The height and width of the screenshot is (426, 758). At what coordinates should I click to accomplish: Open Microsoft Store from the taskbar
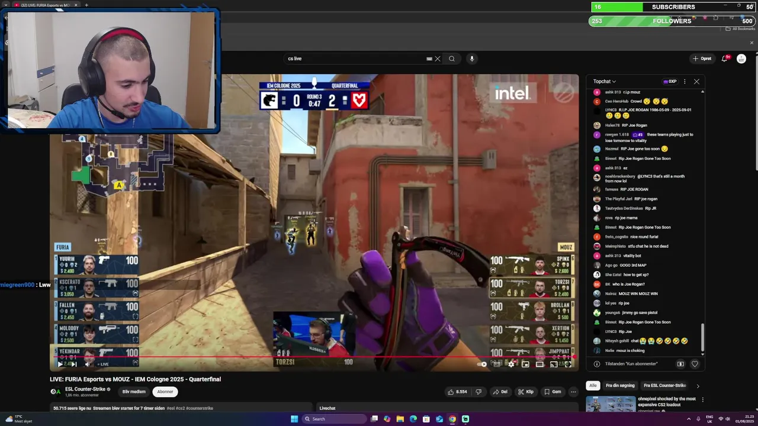click(x=426, y=419)
